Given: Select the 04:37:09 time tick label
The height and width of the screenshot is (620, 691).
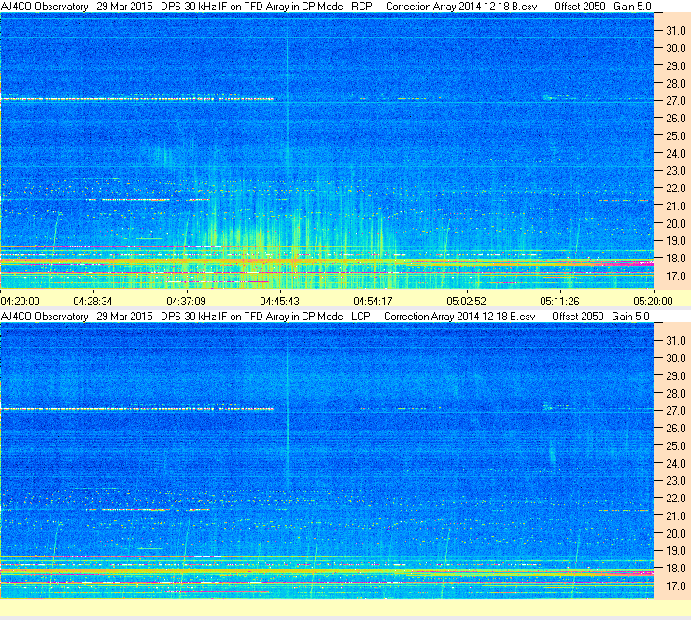Looking at the screenshot, I should (186, 302).
